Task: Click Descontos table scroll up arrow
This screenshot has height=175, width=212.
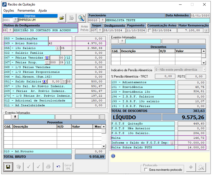Action: pos(204,51)
